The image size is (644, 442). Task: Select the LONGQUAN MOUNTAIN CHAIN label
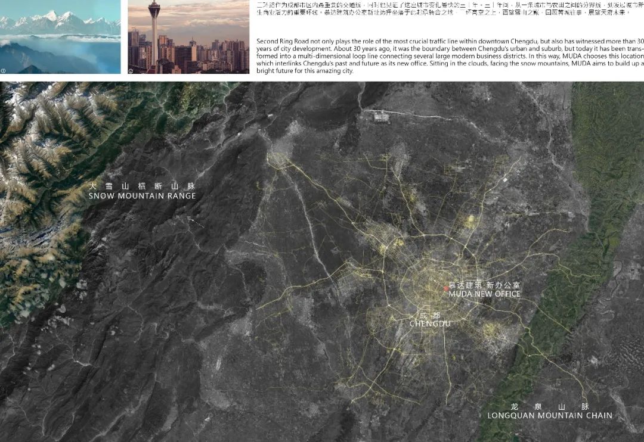tap(549, 416)
